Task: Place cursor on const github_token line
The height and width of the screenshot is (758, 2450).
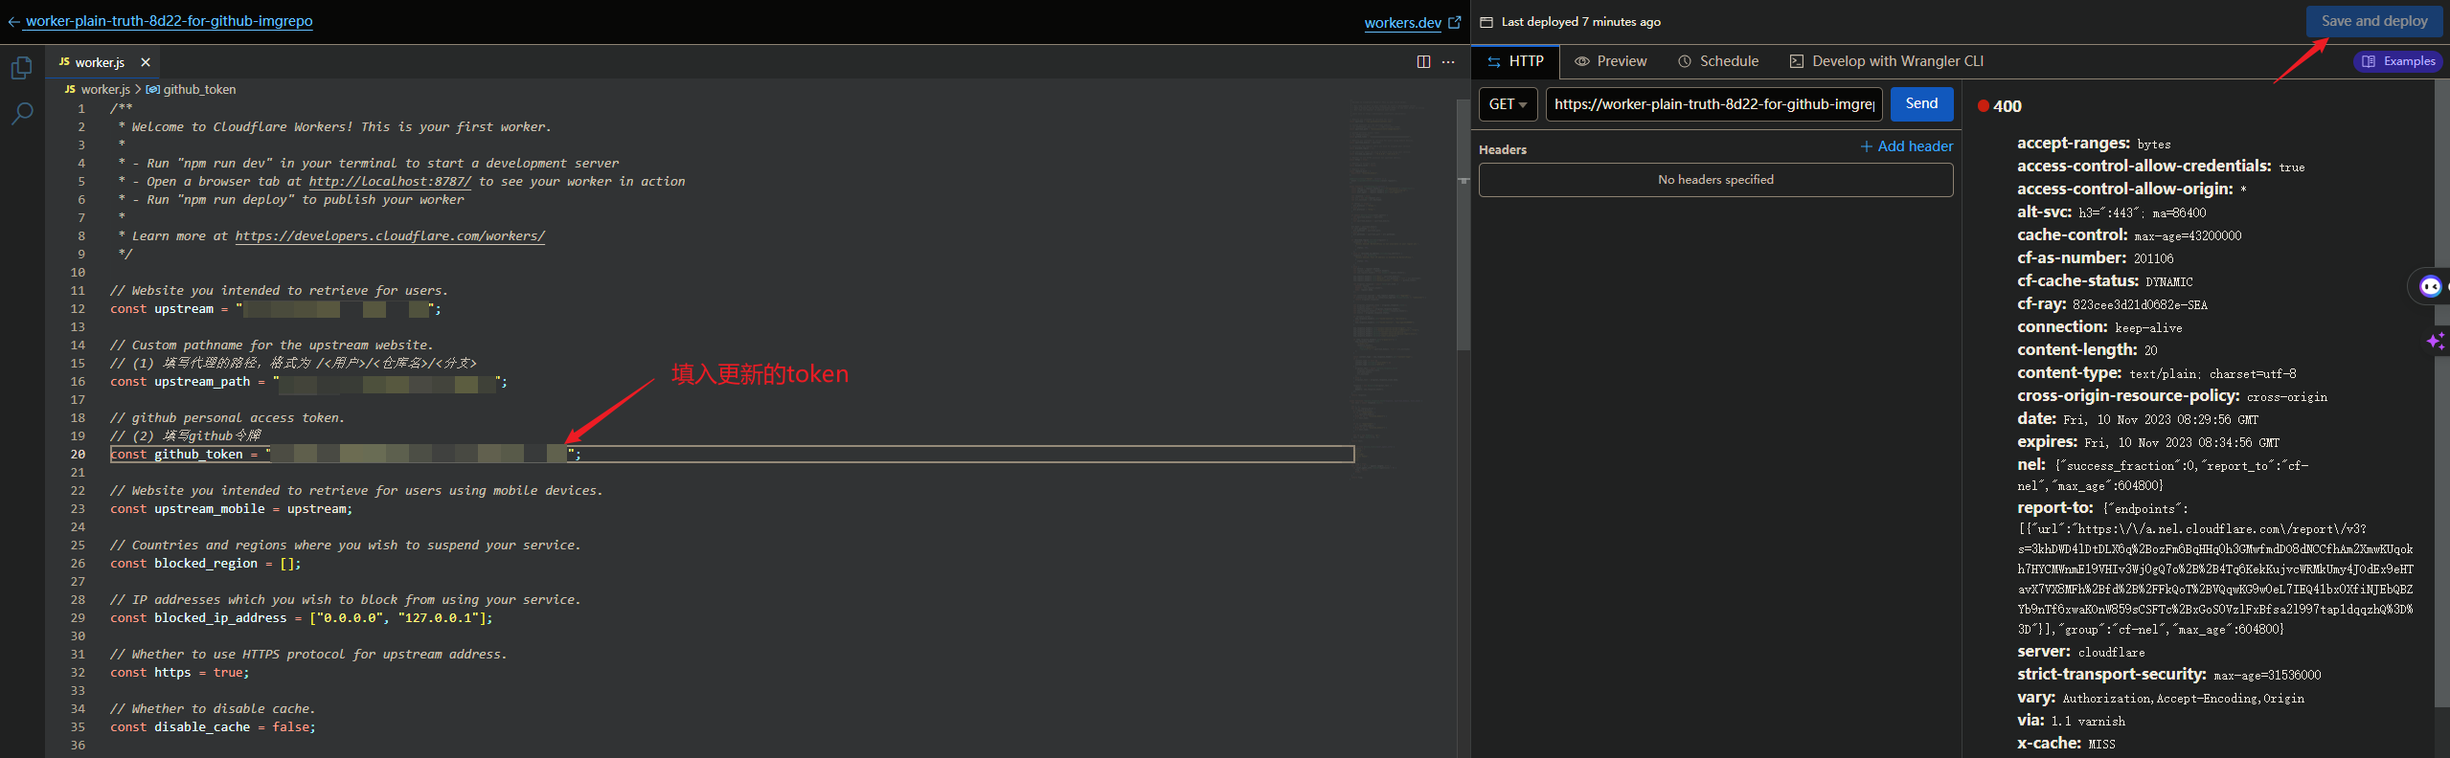Action: pos(732,454)
